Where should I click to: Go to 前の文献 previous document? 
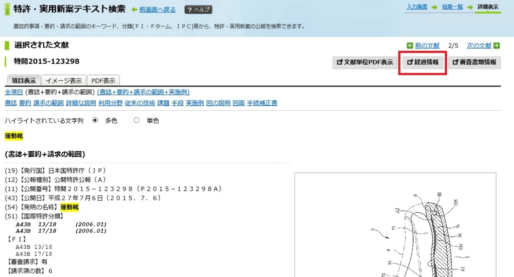tap(427, 46)
